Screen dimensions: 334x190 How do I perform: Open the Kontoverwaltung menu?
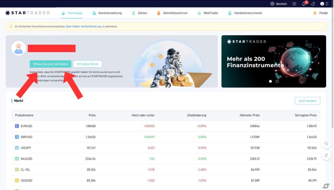click(x=107, y=13)
